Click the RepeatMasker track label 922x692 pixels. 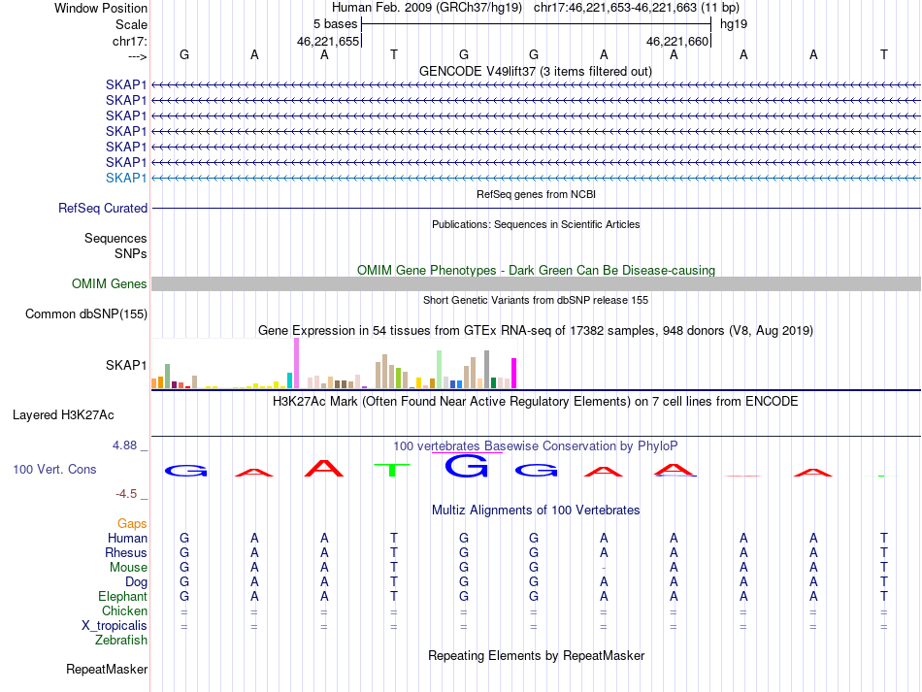(107, 669)
